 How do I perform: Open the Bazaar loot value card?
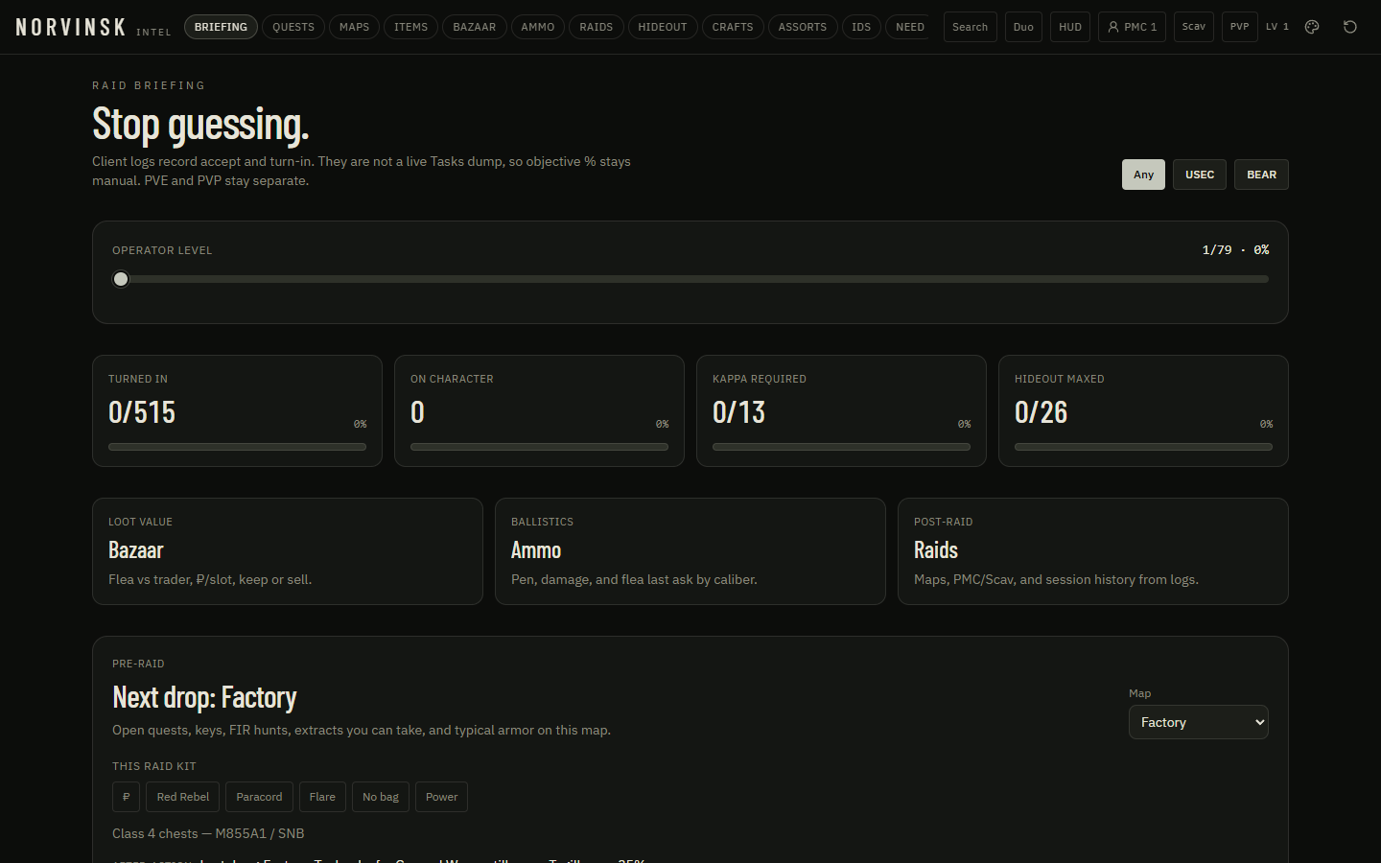(x=288, y=551)
